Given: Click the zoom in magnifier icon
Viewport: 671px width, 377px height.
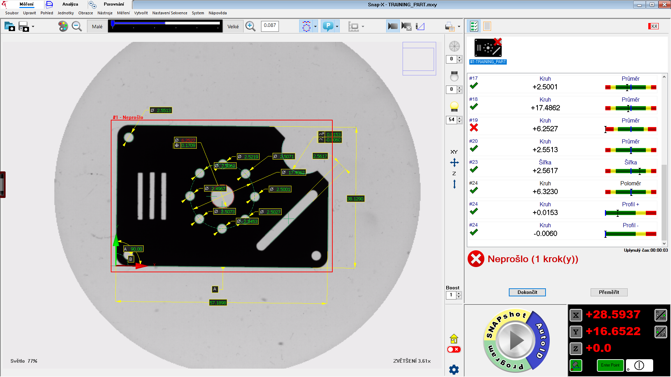Looking at the screenshot, I should point(250,26).
